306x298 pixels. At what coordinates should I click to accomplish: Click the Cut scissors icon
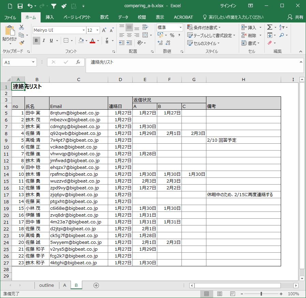click(21, 27)
